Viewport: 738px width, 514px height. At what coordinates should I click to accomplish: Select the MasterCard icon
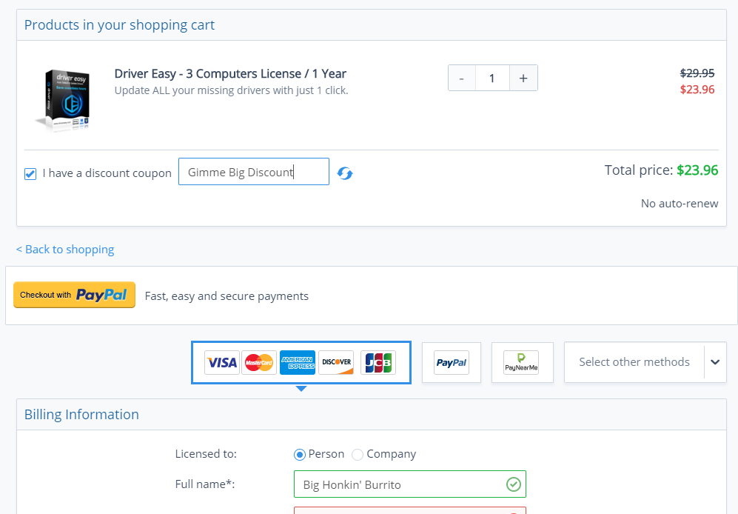pyautogui.click(x=260, y=362)
